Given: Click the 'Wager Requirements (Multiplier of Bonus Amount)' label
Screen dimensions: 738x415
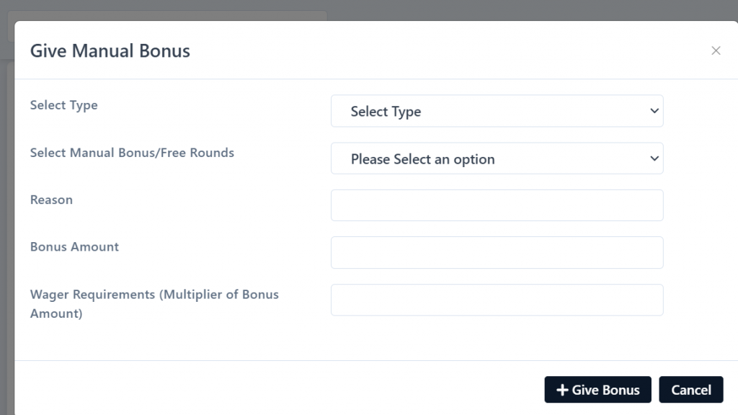Looking at the screenshot, I should pos(154,303).
